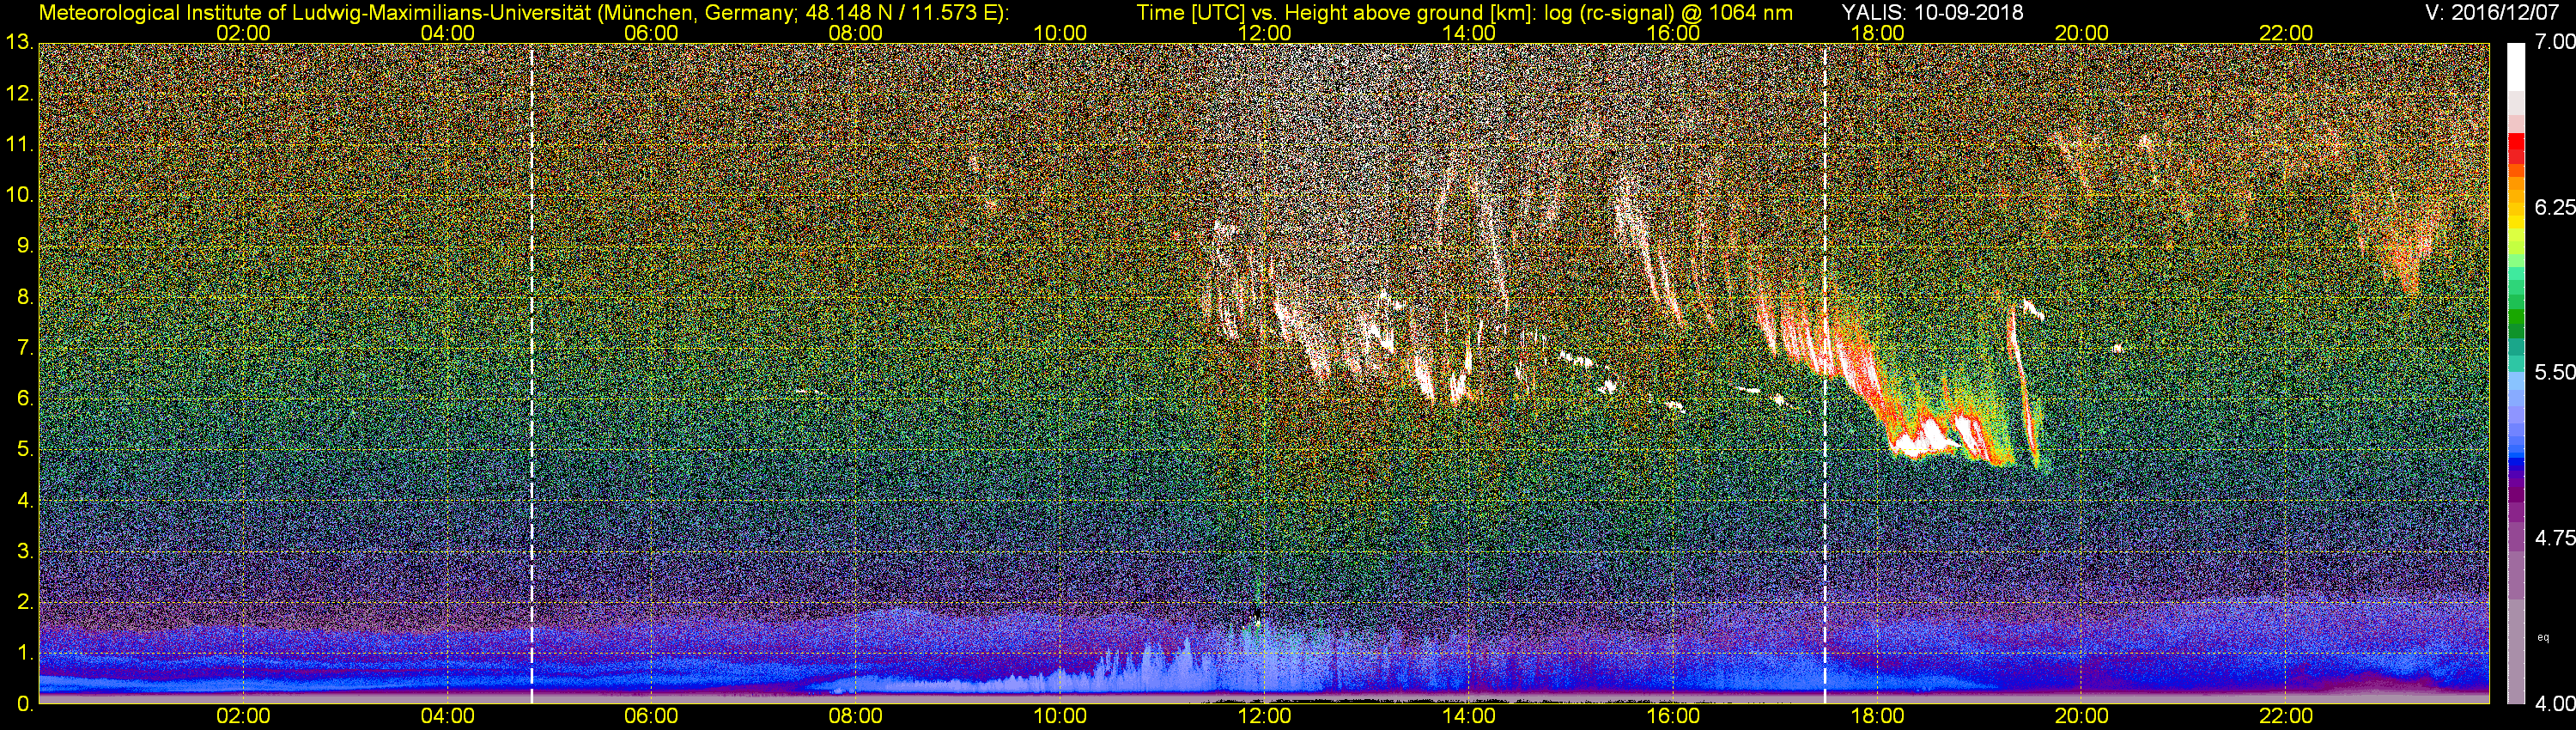
Task: Click the 12 km height axis label
Action: click(x=19, y=94)
